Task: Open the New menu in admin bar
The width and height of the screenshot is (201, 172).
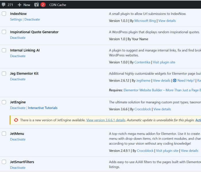Action: tap(26, 5)
